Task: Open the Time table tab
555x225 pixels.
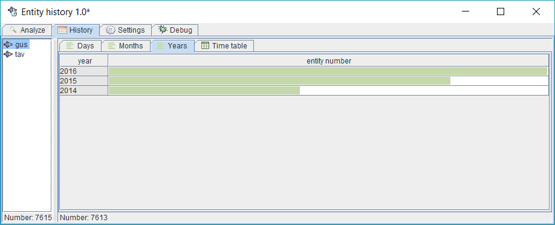Action: pos(224,46)
